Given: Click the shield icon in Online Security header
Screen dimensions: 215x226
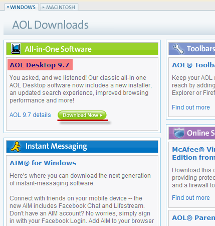Looking at the screenshot, I should point(179,133).
